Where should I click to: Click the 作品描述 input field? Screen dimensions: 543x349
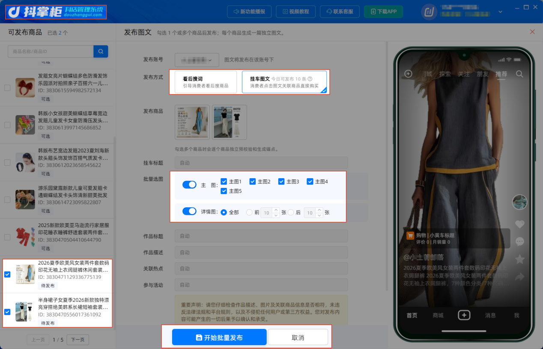point(261,252)
